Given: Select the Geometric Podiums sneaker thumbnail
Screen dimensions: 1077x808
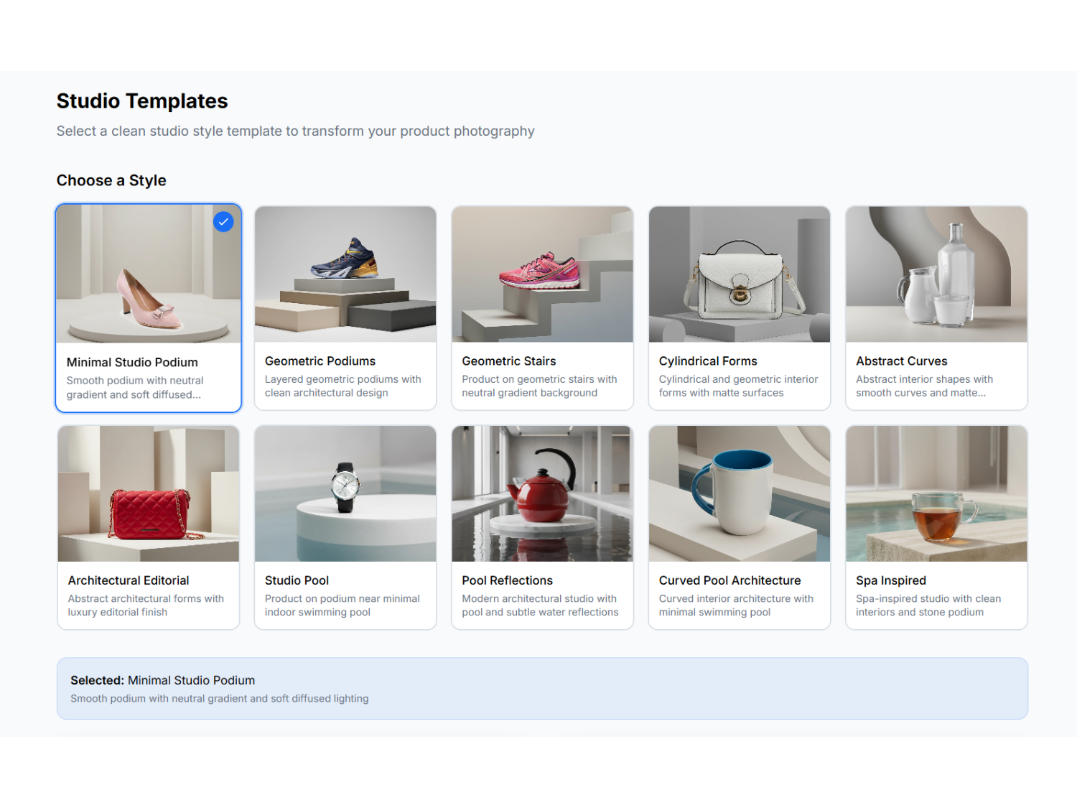Looking at the screenshot, I should pyautogui.click(x=345, y=274).
